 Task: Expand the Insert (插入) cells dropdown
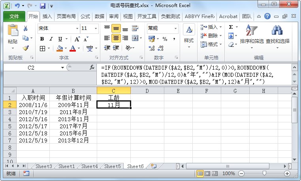click(220, 27)
